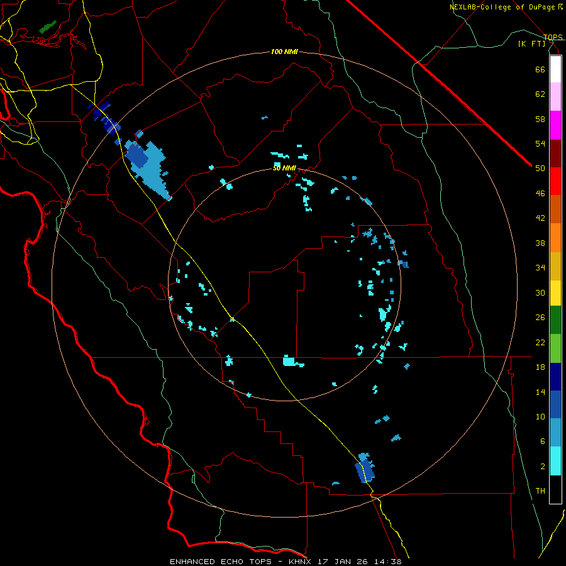Viewport: 566px width, 566px height.
Task: Click the white swatch in the tops legend
Action: (x=555, y=69)
